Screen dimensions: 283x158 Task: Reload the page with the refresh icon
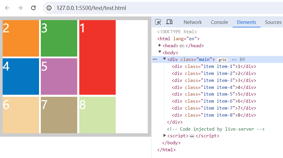tap(34, 8)
